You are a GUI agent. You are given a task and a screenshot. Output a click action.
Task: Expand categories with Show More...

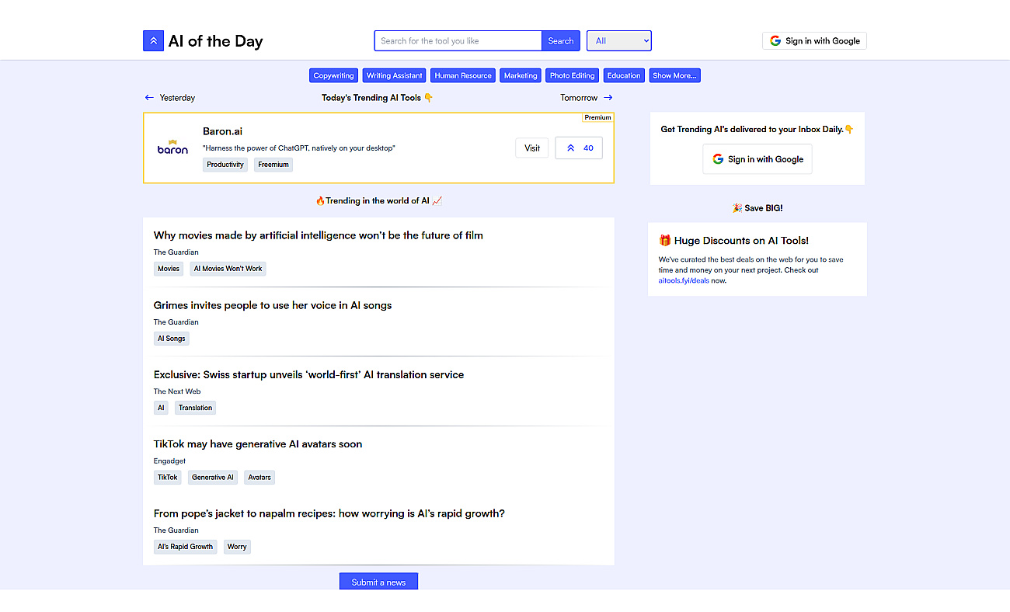[x=674, y=75]
